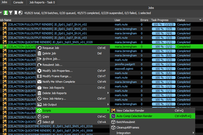Viewport: 203px width, 135px height.
Task: Sort by the Errors column header
Action: point(145,20)
